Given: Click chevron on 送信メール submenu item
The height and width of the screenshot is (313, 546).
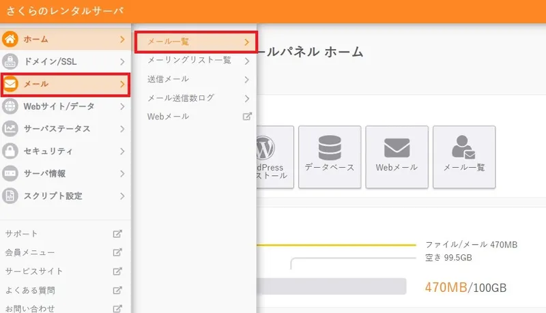Looking at the screenshot, I should coord(247,80).
